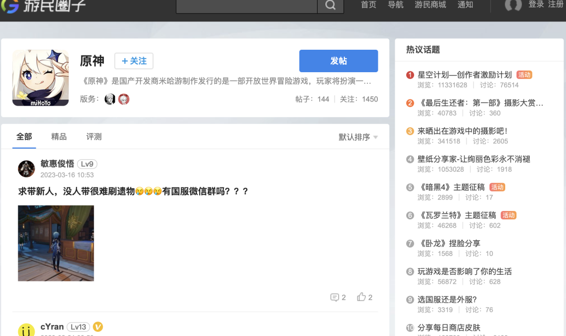Toggle follow with the +关注 button

click(x=134, y=61)
